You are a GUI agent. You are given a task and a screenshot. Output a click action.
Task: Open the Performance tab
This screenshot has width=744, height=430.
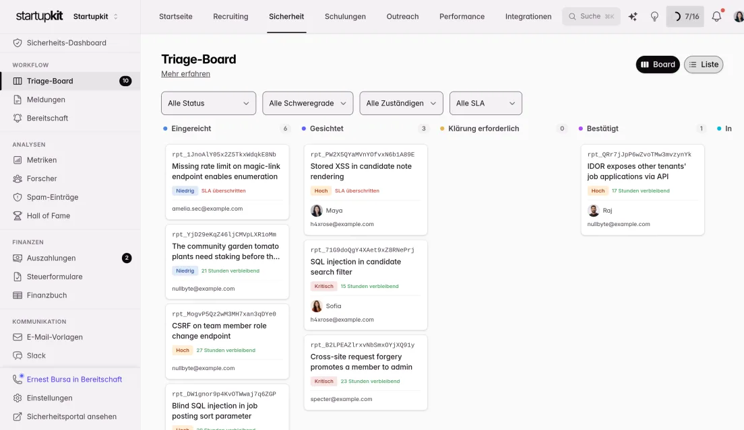coord(462,17)
